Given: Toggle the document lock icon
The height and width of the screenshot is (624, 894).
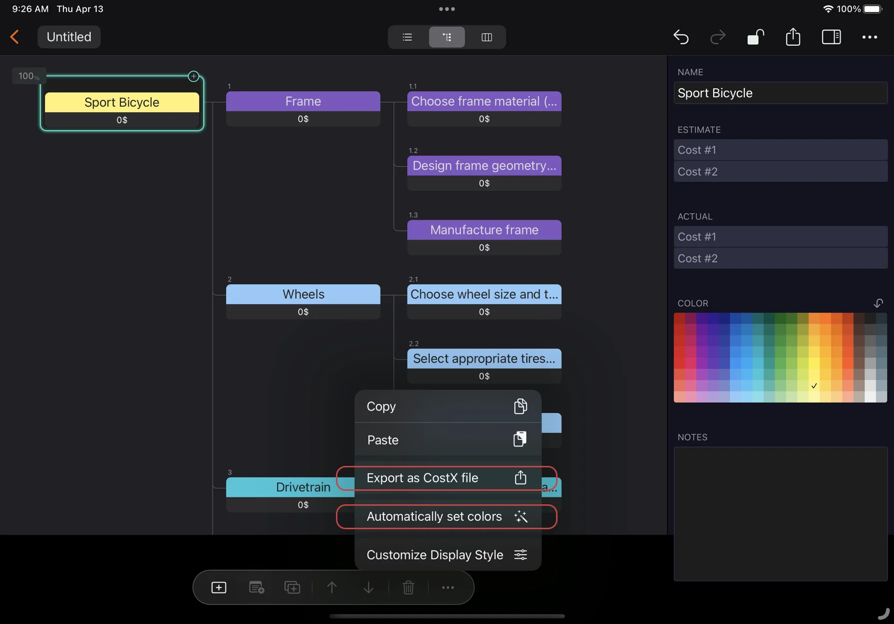Looking at the screenshot, I should 755,37.
